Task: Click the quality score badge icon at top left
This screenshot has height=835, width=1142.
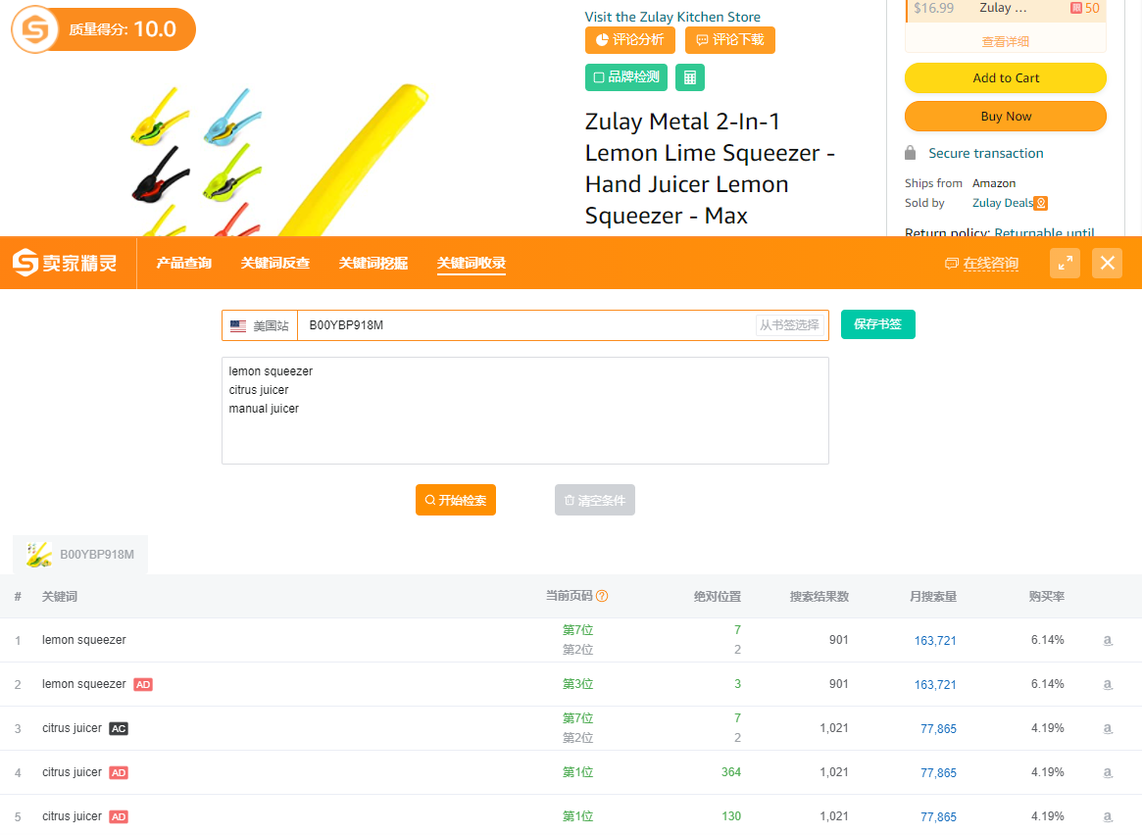Action: point(35,30)
